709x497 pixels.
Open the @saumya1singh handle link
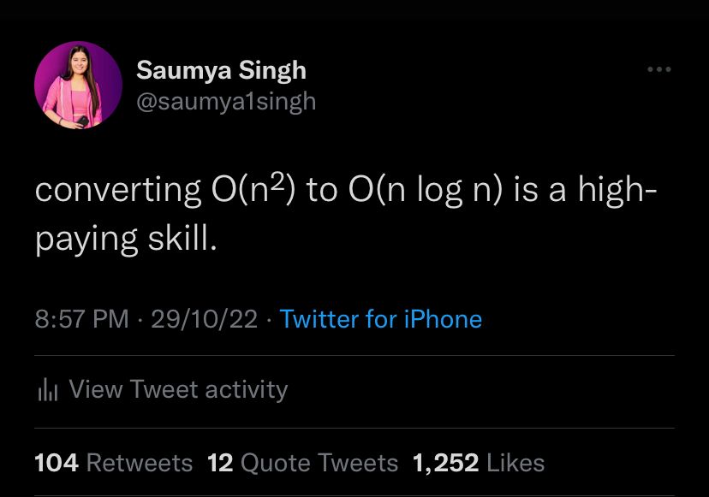[226, 101]
